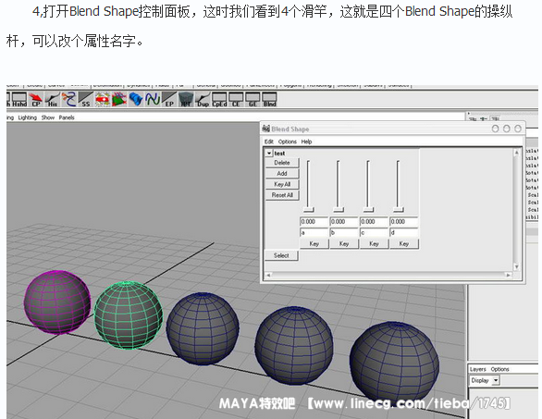Click the red shape shelf icon right of SS
Image resolution: width=542 pixels, height=419 pixels.
pos(103,100)
